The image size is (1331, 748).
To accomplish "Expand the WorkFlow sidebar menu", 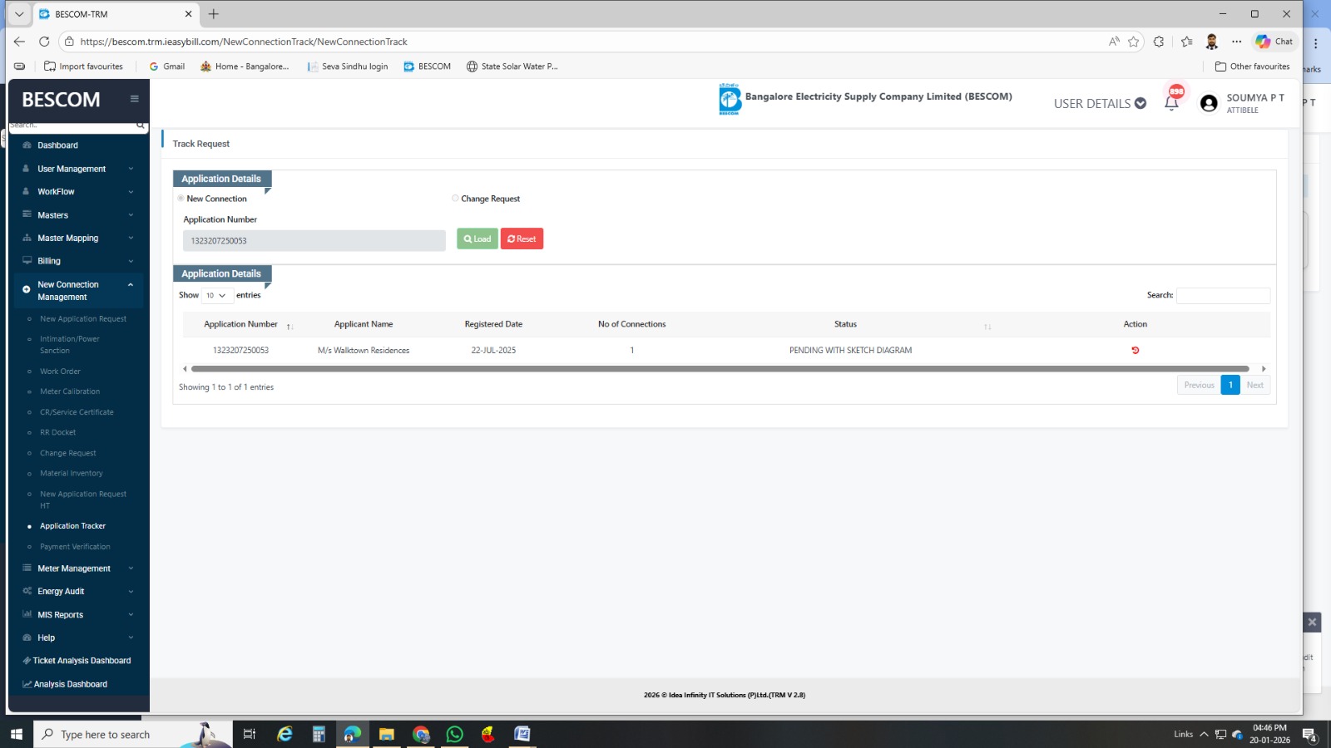I will pos(78,192).
